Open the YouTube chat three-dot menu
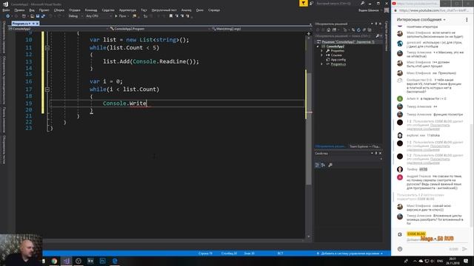The image size is (474, 266). [467, 20]
